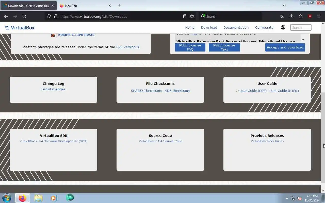Open the User Guide (PDF) link

coord(253,91)
